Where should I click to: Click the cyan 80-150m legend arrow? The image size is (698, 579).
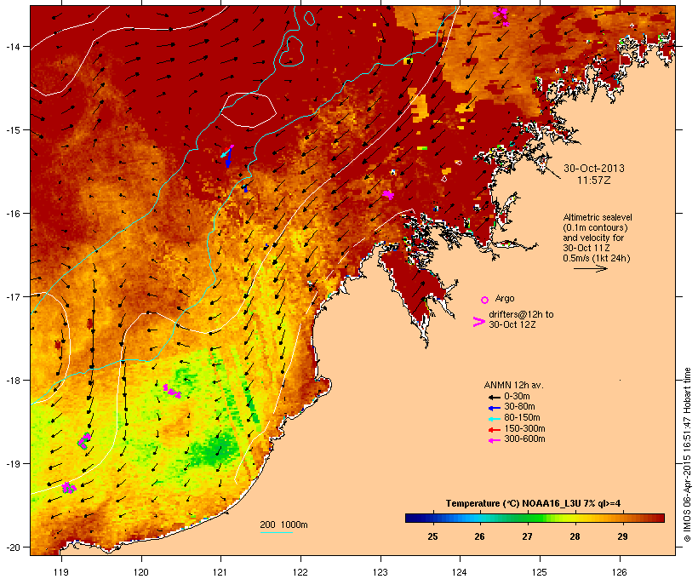pyautogui.click(x=494, y=419)
